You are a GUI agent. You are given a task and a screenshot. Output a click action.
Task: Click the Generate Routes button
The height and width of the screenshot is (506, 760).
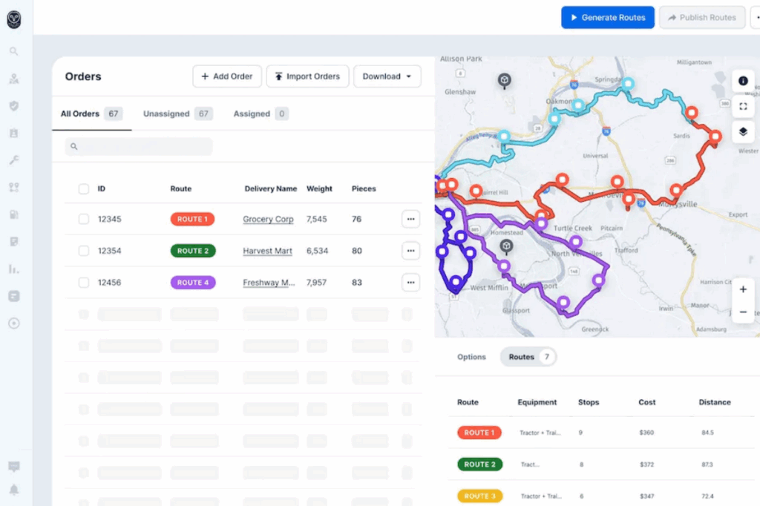(x=607, y=18)
